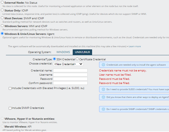Viewport: 169px width, 132px height.
Task: Choose Most Devices: SNMP and ICMP option
Action: 2,18
